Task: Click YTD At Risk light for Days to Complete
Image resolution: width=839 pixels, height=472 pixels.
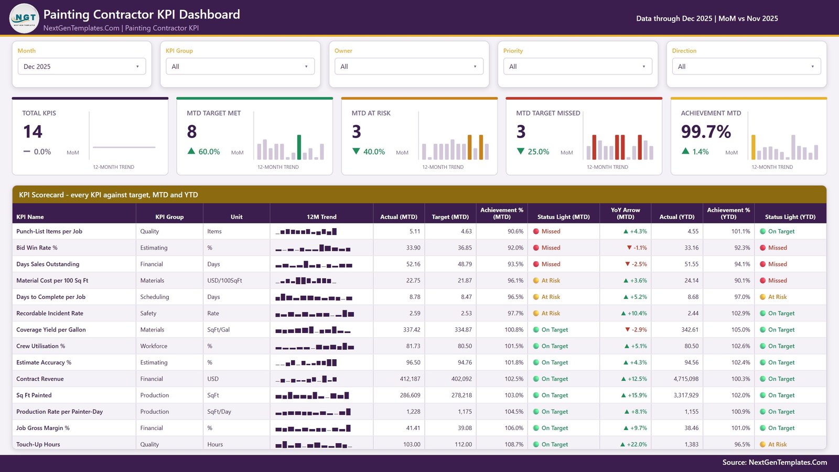Action: coord(763,297)
